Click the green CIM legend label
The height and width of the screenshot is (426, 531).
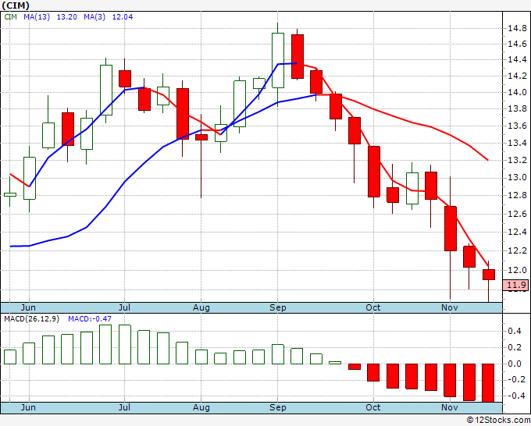click(10, 17)
